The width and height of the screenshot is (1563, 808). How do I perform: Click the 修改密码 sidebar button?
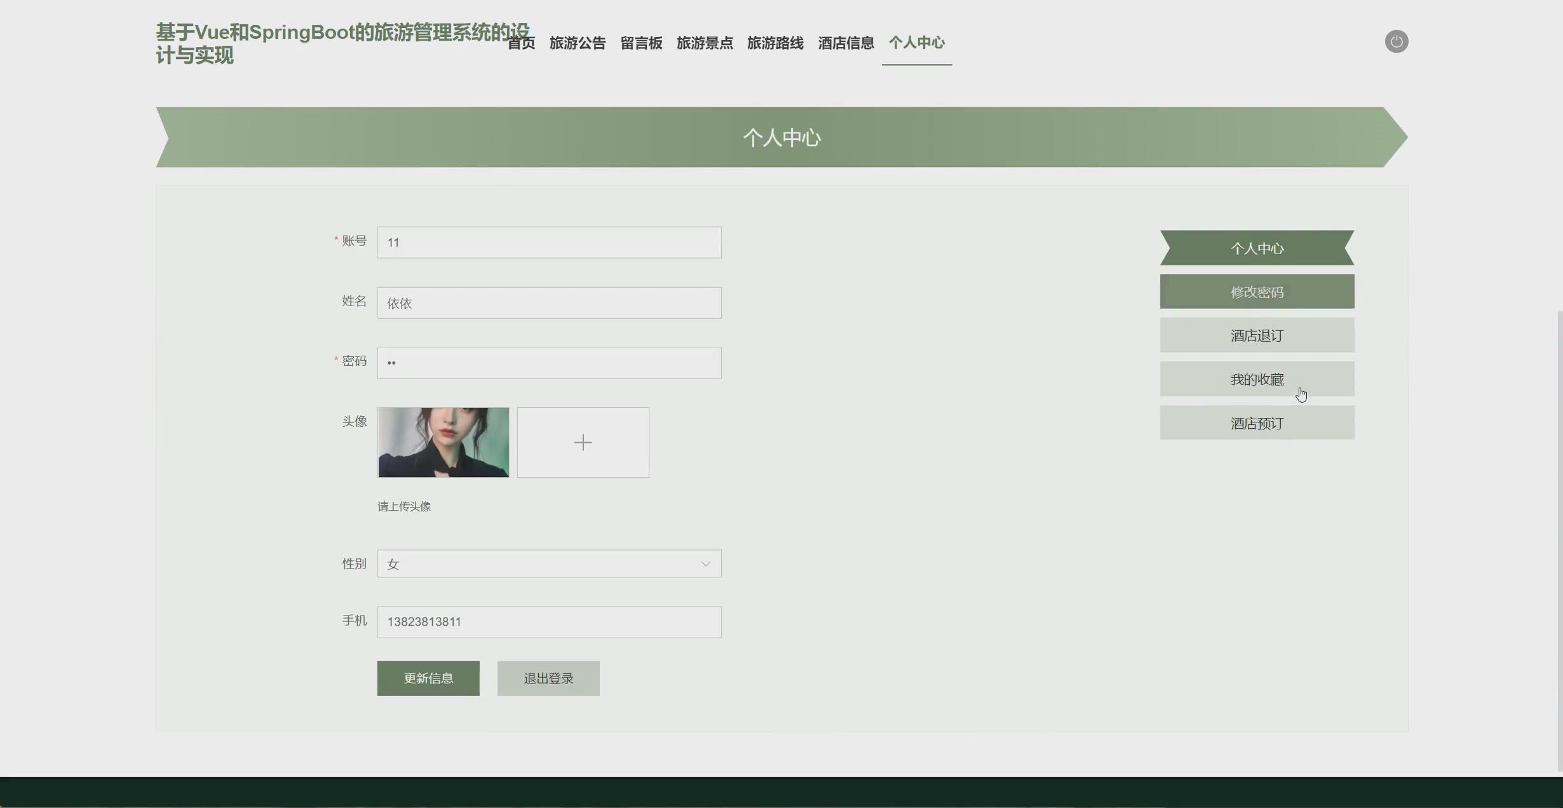click(1257, 292)
